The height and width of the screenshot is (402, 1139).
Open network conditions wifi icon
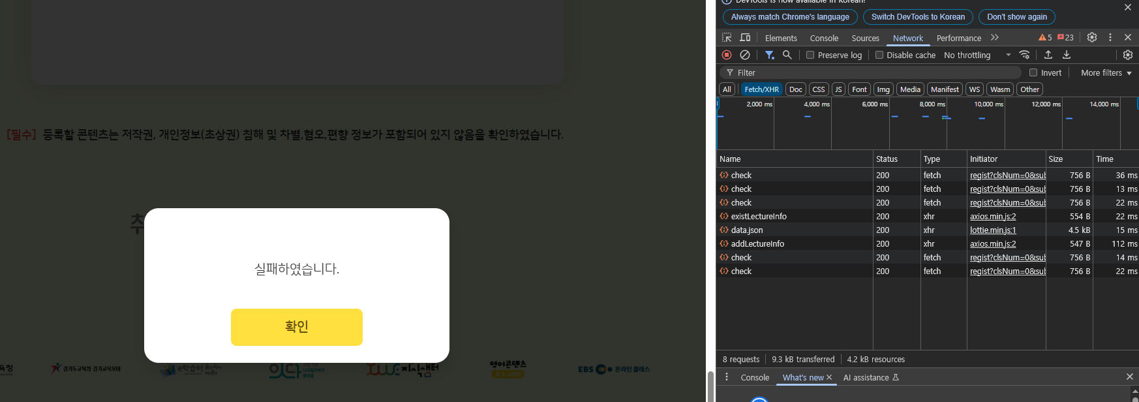(1025, 55)
